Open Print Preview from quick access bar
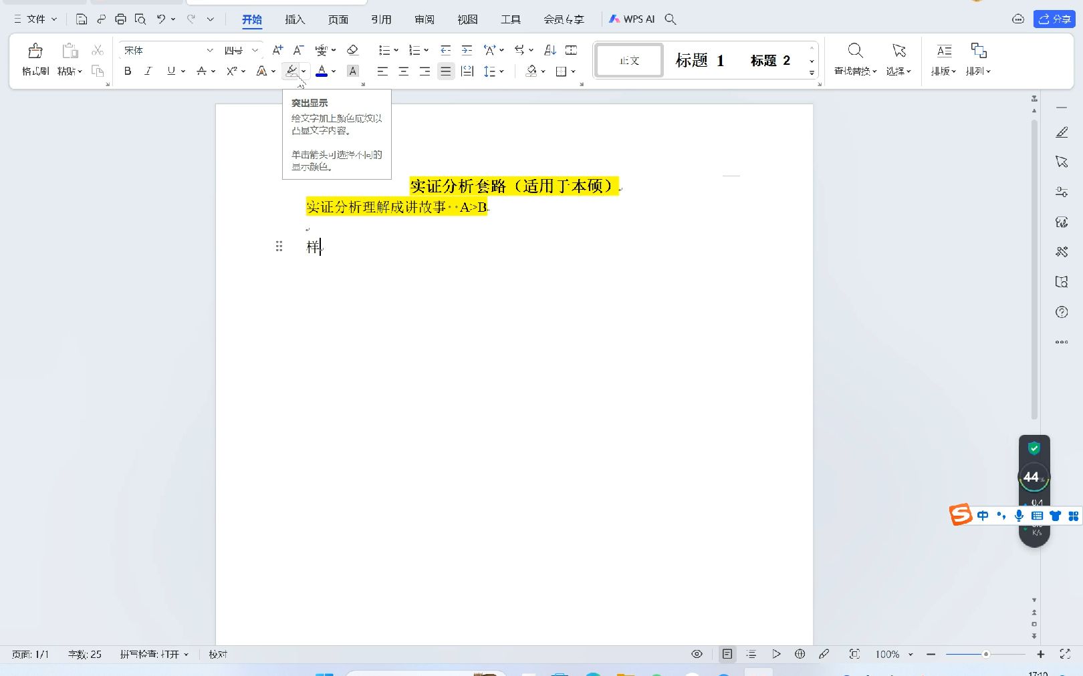The image size is (1083, 676). (140, 19)
